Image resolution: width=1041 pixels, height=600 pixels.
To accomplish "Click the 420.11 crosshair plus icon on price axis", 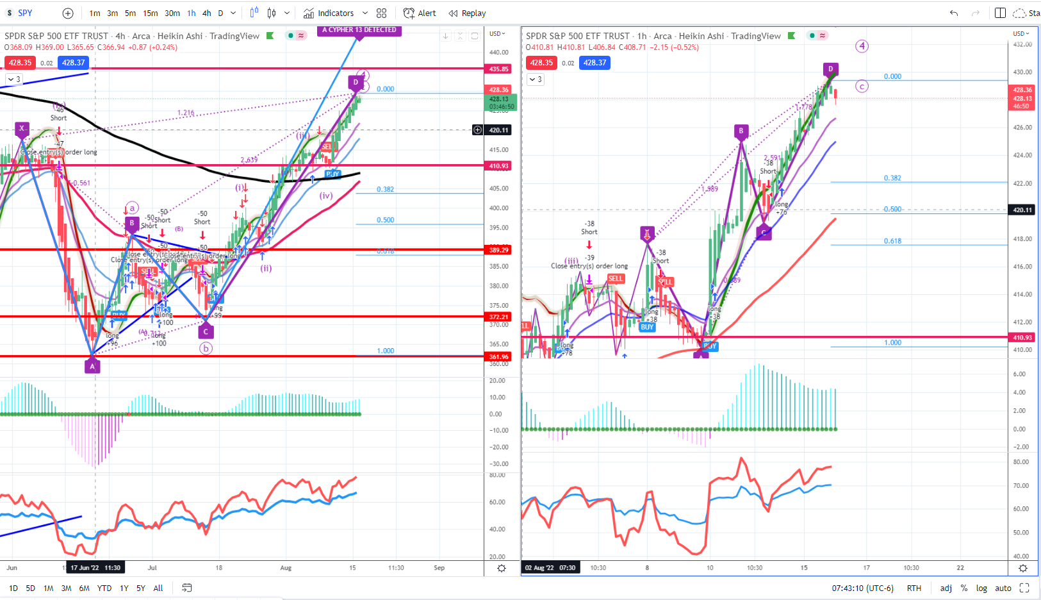I will click(477, 130).
